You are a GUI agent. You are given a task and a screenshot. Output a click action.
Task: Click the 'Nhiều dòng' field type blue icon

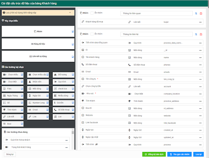click(x=73, y=96)
